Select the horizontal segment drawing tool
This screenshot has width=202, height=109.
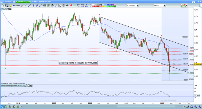[x=14, y=6]
